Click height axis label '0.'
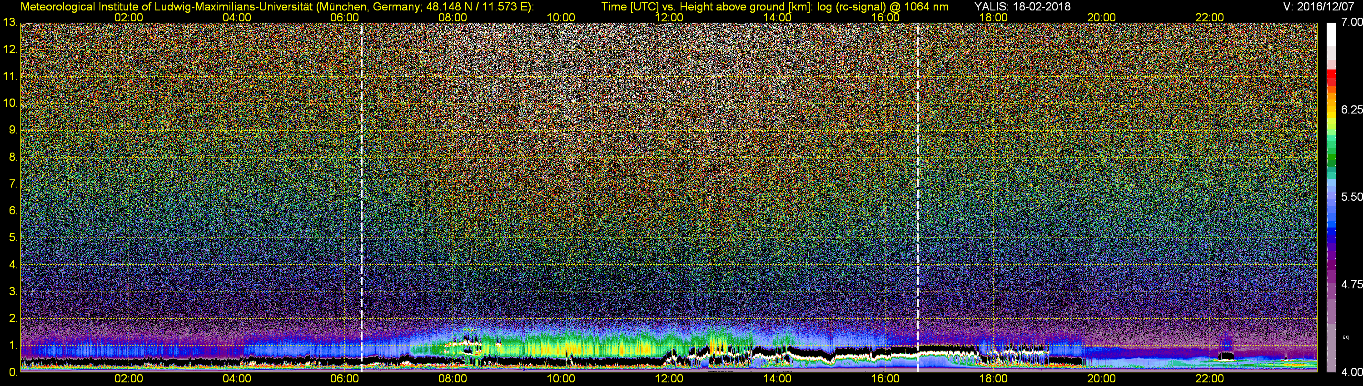 tap(13, 372)
